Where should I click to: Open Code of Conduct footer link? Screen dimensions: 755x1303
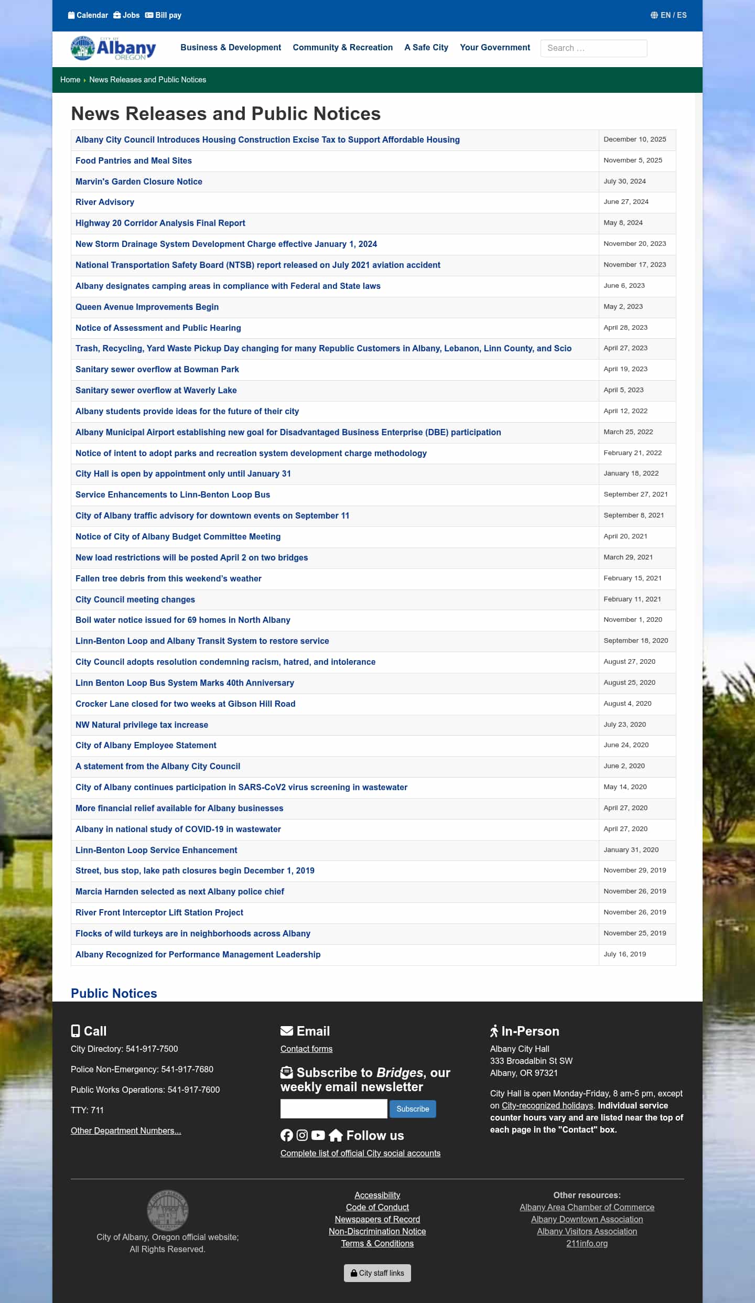coord(377,1207)
